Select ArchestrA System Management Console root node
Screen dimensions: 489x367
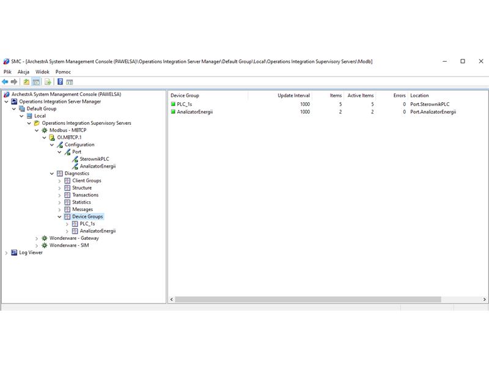(x=66, y=94)
